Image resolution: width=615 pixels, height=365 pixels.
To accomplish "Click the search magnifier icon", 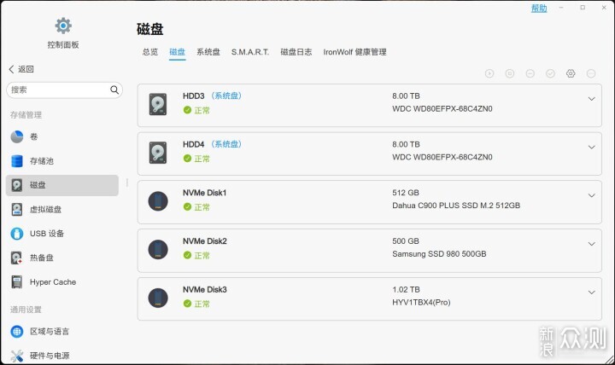I will click(x=114, y=90).
